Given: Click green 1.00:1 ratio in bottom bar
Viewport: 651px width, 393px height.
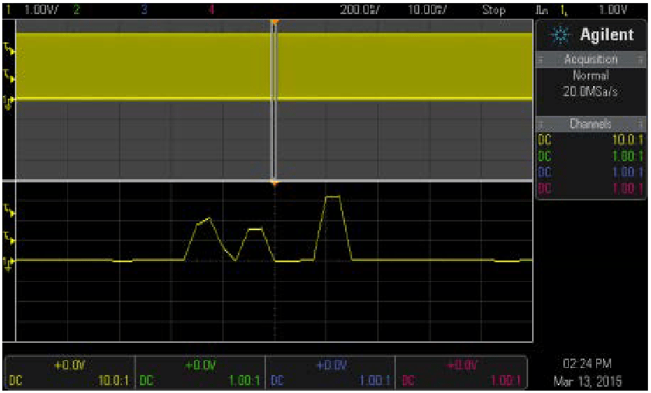Looking at the screenshot, I should pos(244,380).
